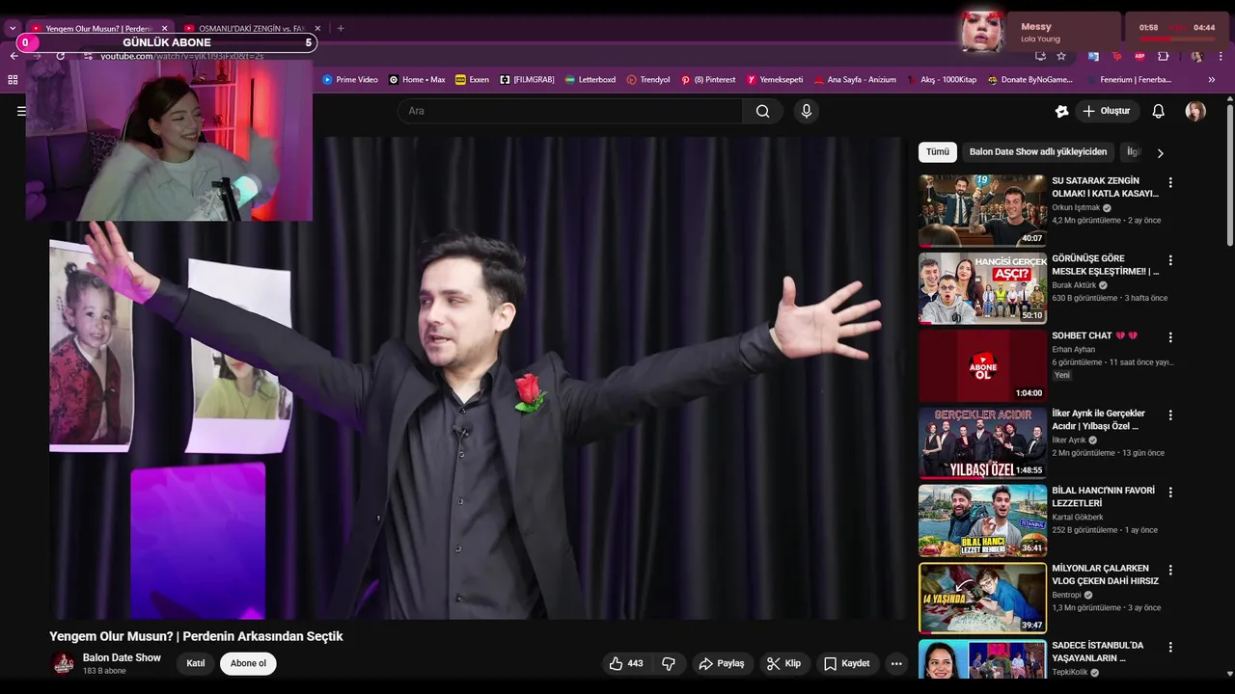This screenshot has height=694, width=1235.
Task: Open a new browser tab
Action: pyautogui.click(x=341, y=29)
